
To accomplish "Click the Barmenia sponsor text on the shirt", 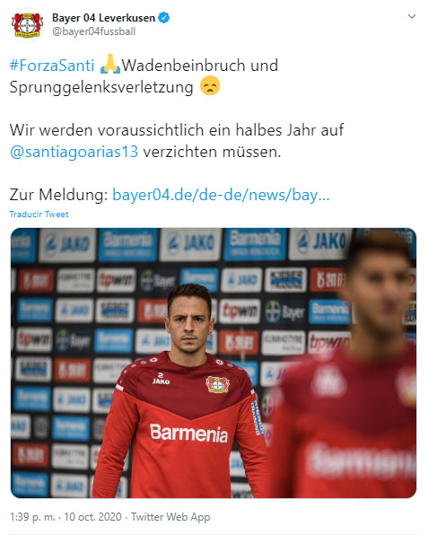I will [x=188, y=433].
